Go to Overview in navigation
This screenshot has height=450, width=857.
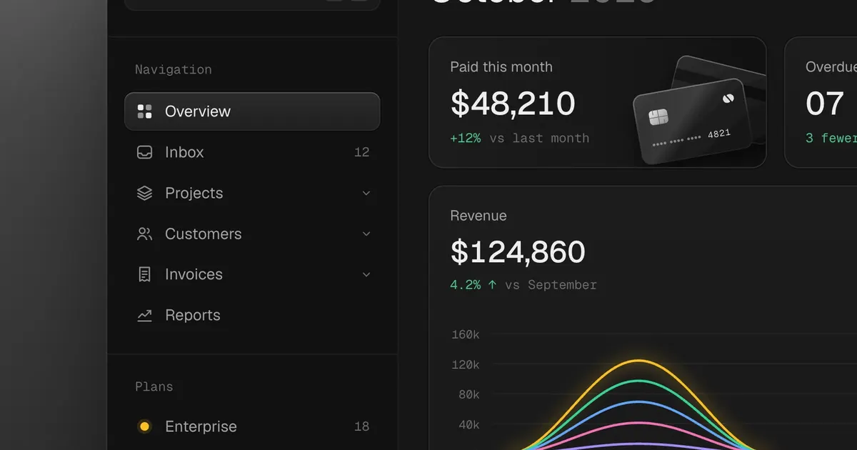[x=252, y=111]
